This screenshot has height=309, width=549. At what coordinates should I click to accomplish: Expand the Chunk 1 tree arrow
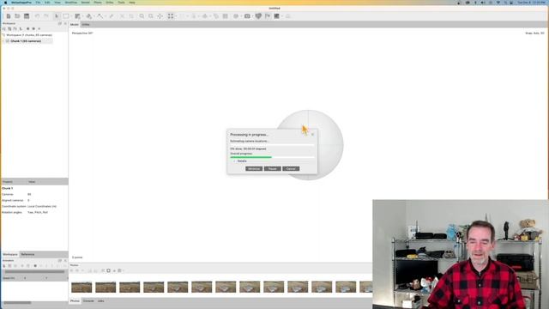point(3,41)
